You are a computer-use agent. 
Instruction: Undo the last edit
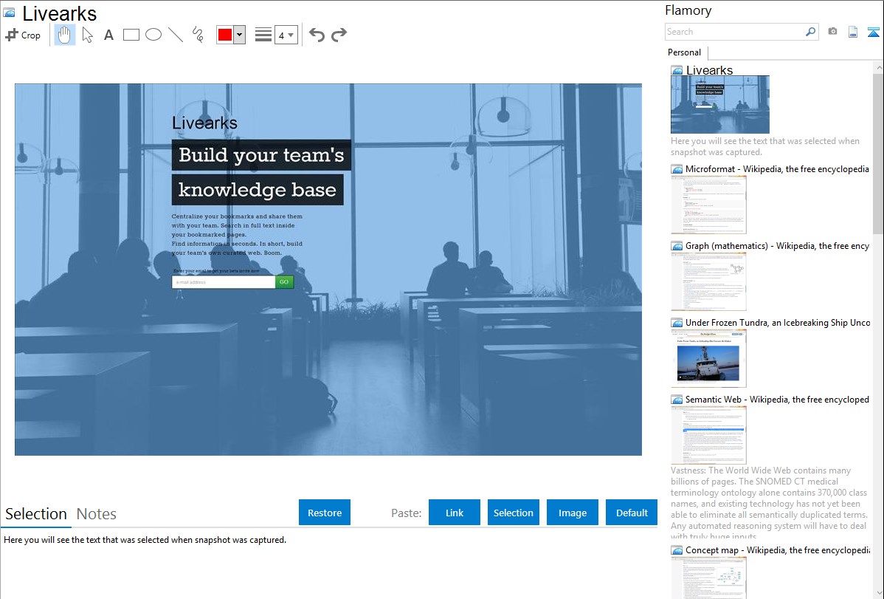point(317,35)
